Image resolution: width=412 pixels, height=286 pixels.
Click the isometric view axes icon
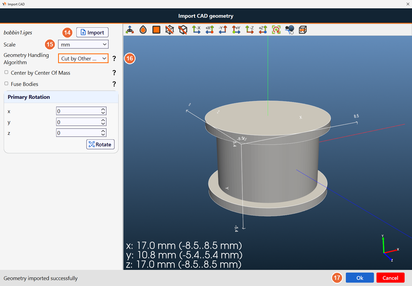tap(130, 30)
